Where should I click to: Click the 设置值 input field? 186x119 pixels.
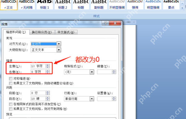104,99
